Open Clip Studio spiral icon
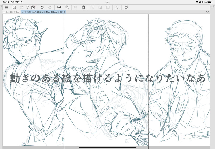This screenshot has height=149, width=215. click(33, 7)
